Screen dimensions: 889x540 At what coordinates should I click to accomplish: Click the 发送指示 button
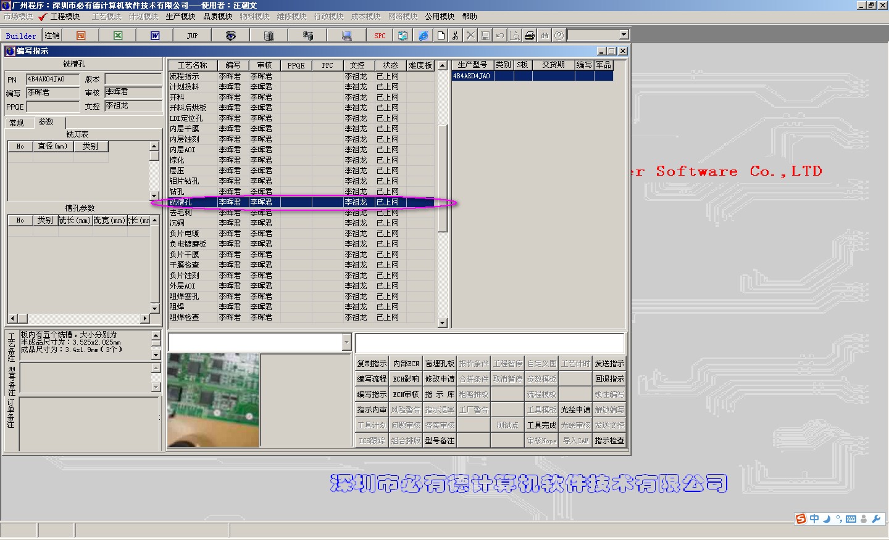(x=609, y=364)
